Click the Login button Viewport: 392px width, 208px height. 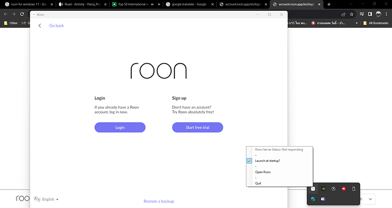pyautogui.click(x=120, y=127)
